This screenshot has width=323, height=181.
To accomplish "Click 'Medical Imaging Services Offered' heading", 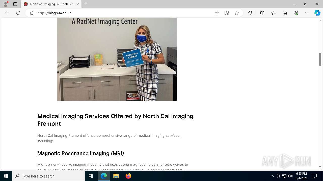I will click(x=115, y=120).
